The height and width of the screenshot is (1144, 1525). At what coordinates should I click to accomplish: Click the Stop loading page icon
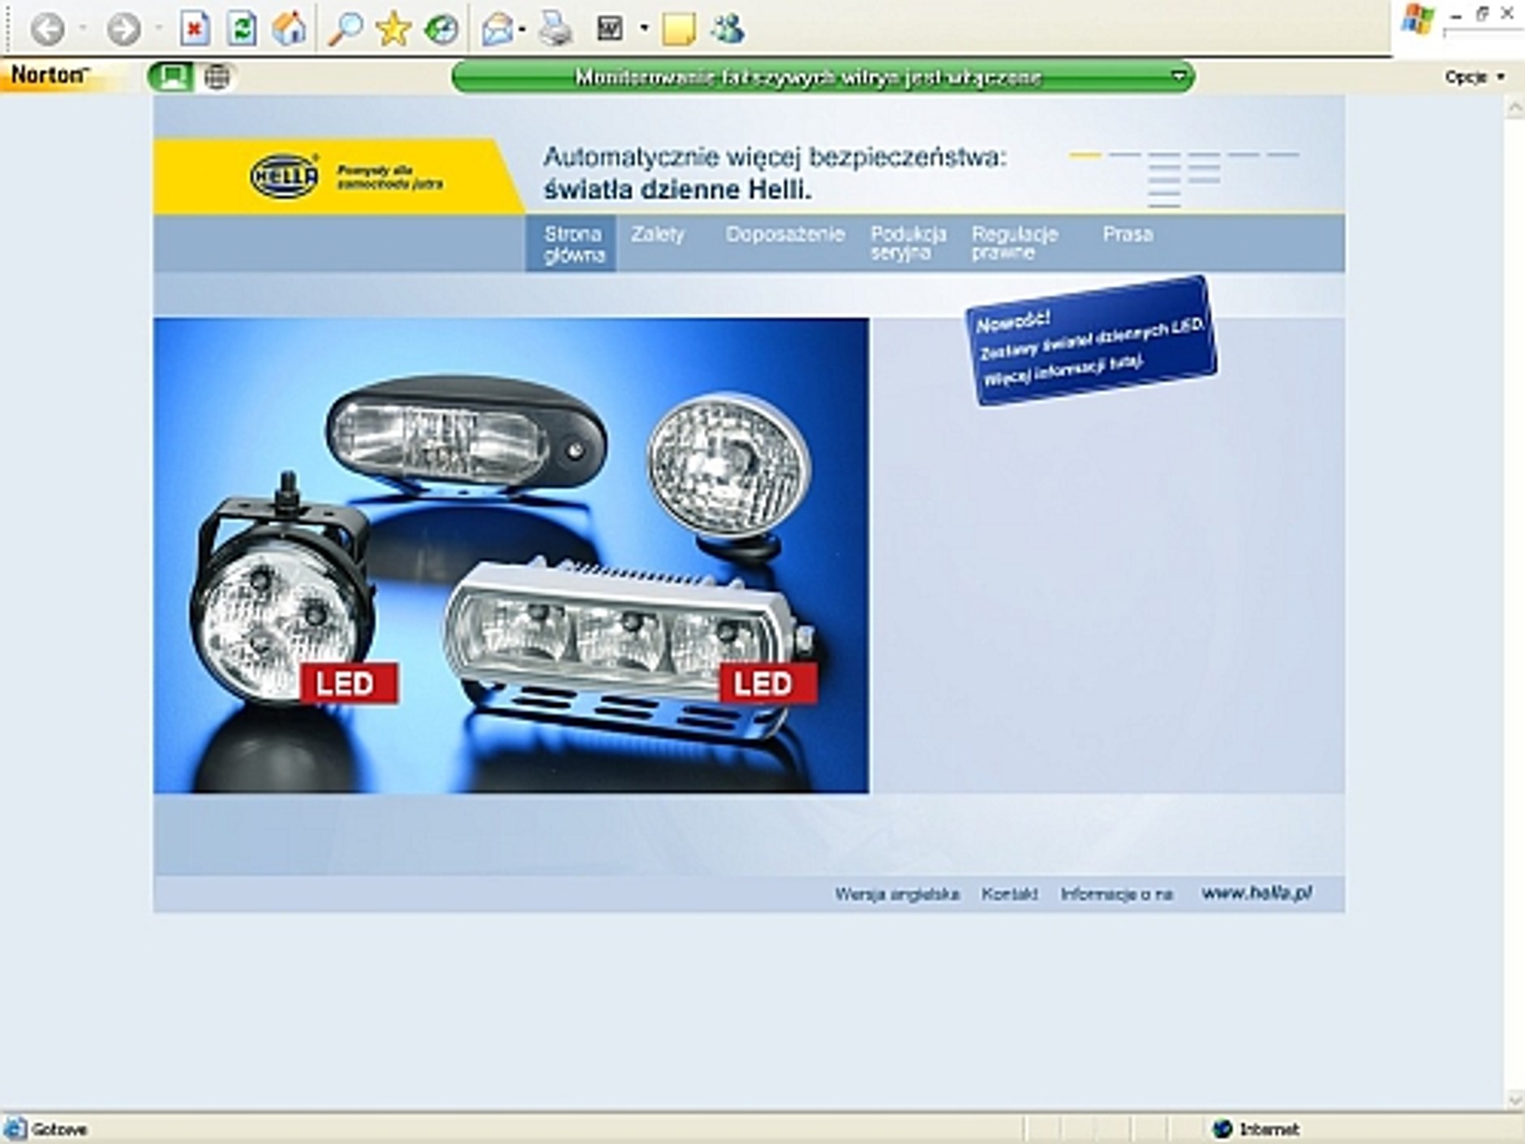coord(194,30)
